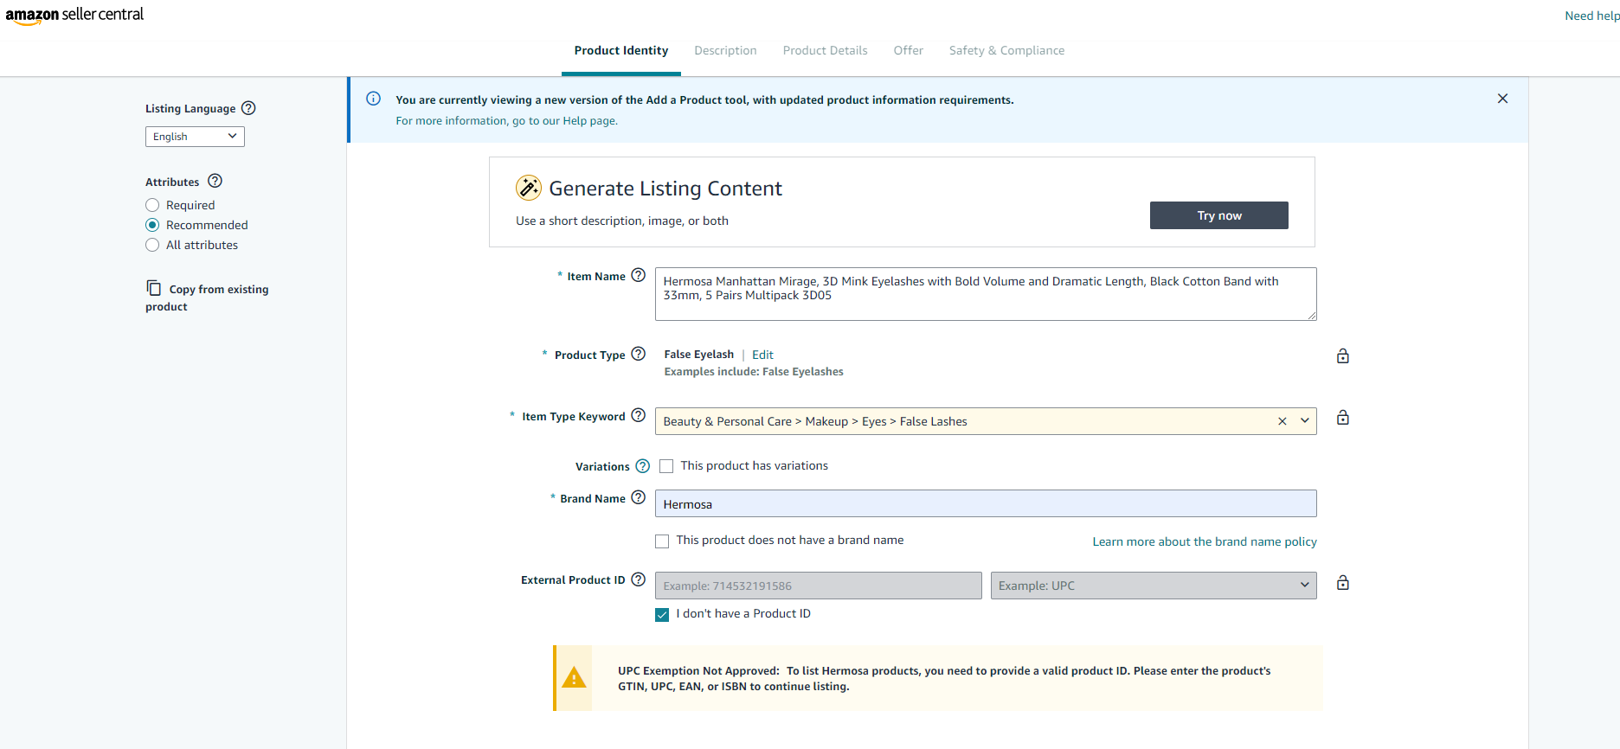The height and width of the screenshot is (749, 1620).
Task: Click the Amazon Seller Central logo
Action: tap(74, 15)
